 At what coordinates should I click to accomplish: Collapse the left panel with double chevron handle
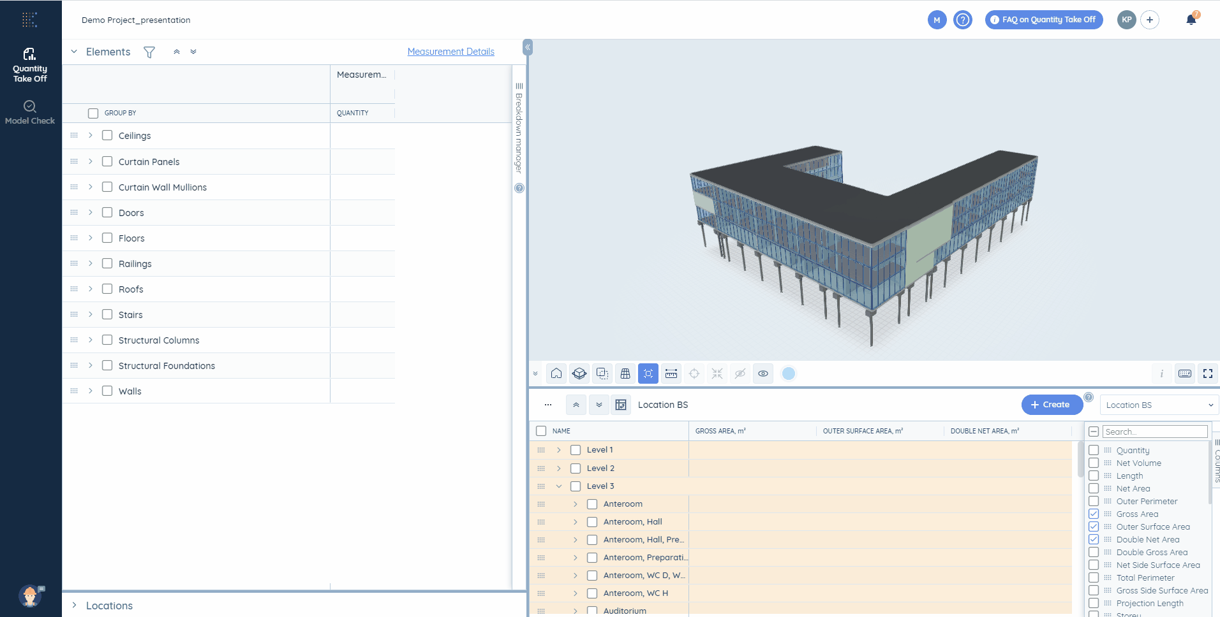528,47
